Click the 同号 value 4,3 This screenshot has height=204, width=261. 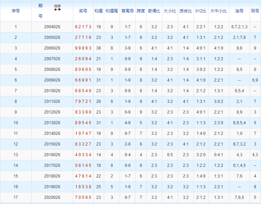point(255,155)
